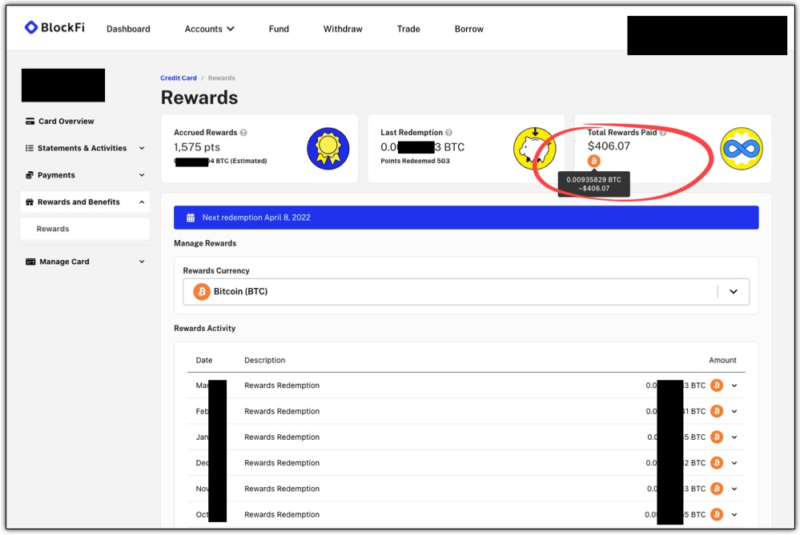The height and width of the screenshot is (535, 800).
Task: Select the Rewards sidebar sub-item
Action: pos(85,229)
